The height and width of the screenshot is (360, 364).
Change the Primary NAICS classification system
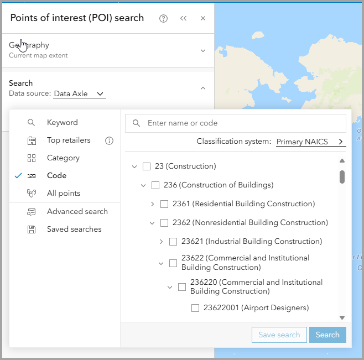(x=311, y=142)
